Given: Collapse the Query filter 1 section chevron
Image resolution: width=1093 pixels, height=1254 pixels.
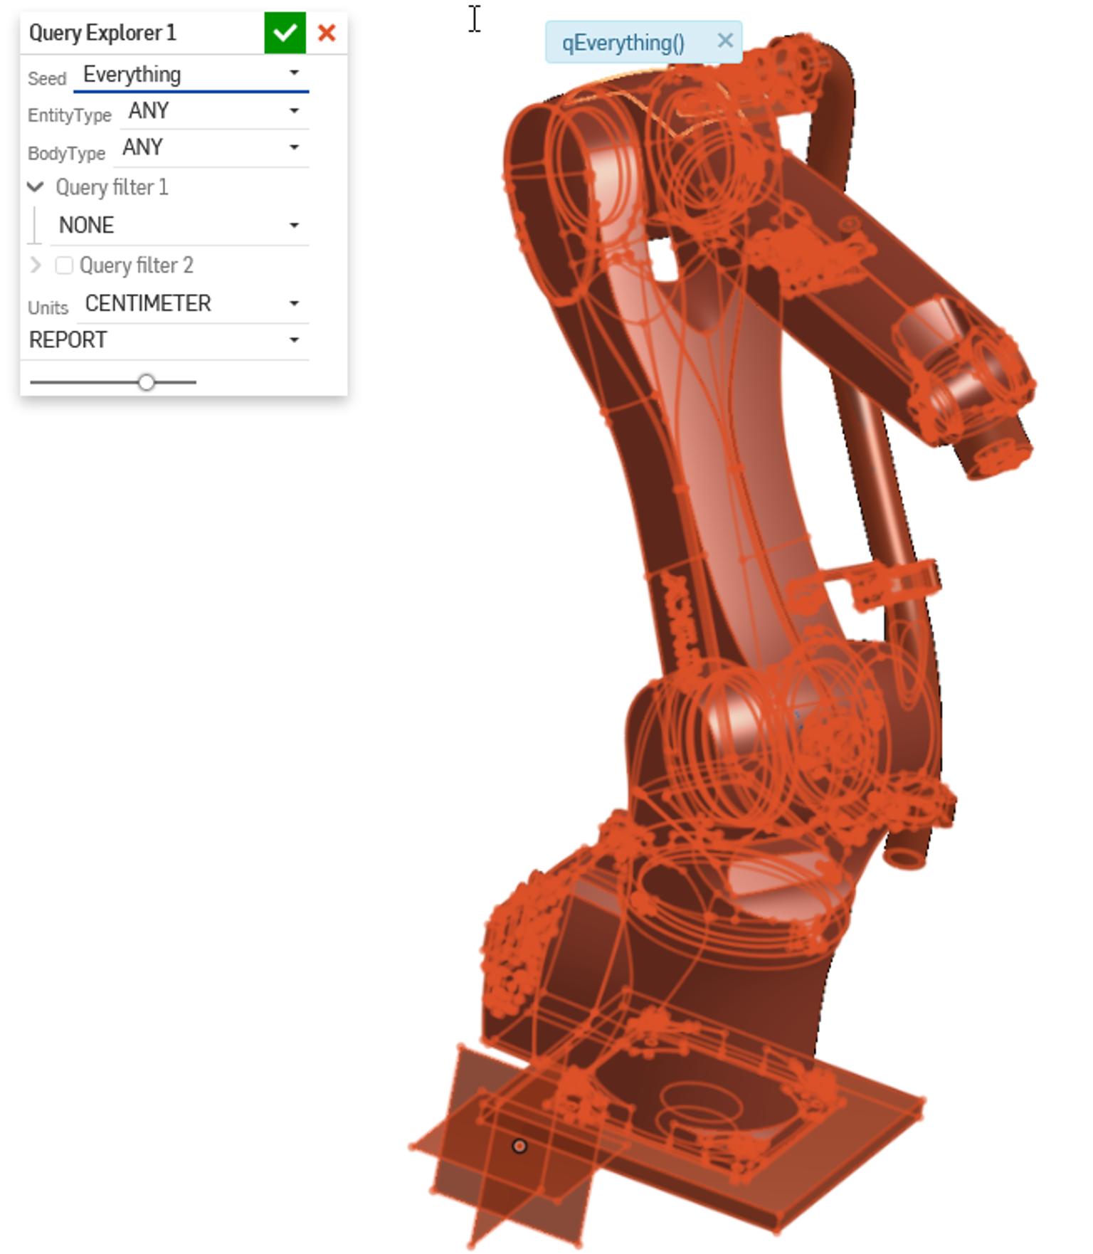Looking at the screenshot, I should coord(36,187).
